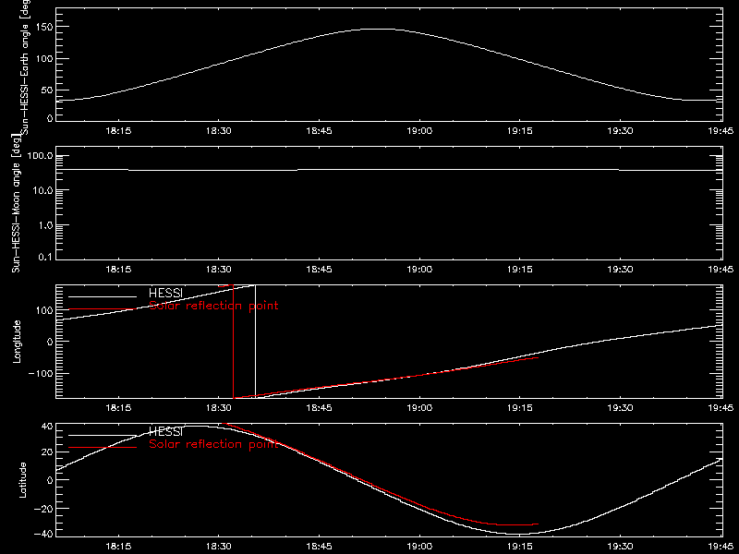Screen dimensions: 739x554
Task: Click 19:30 time label under Longitude plot
Action: click(x=620, y=408)
